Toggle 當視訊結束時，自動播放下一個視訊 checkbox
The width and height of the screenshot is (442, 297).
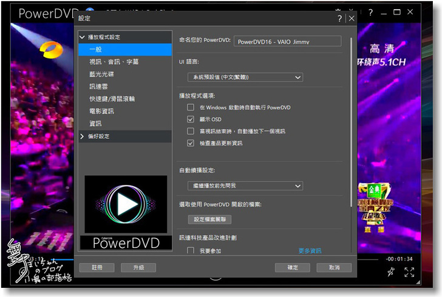(191, 131)
